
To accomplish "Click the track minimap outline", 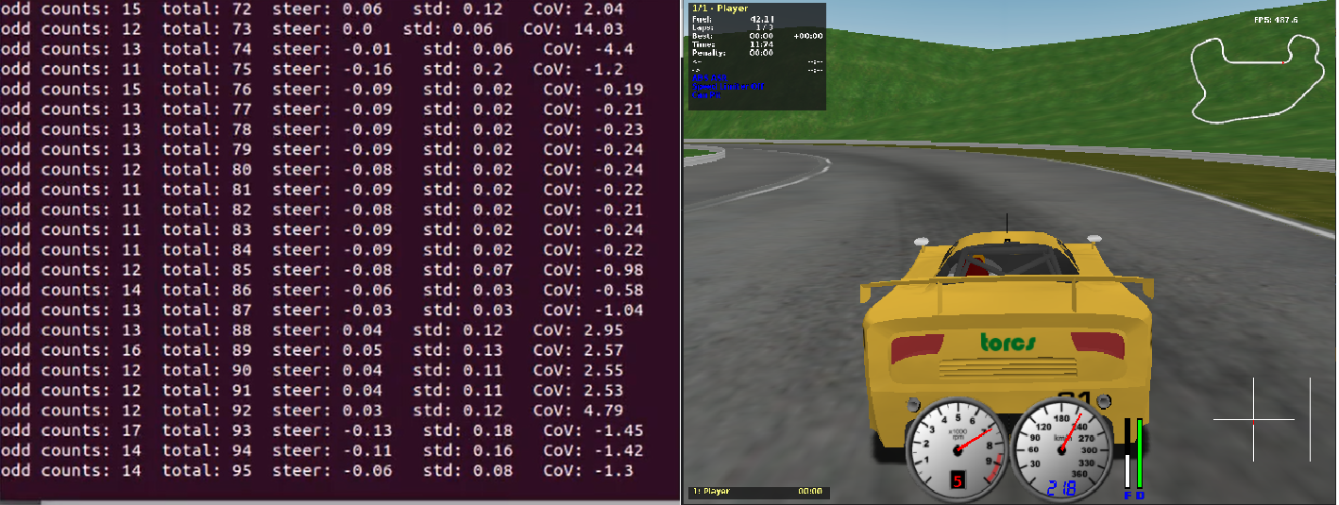I will (x=1255, y=77).
